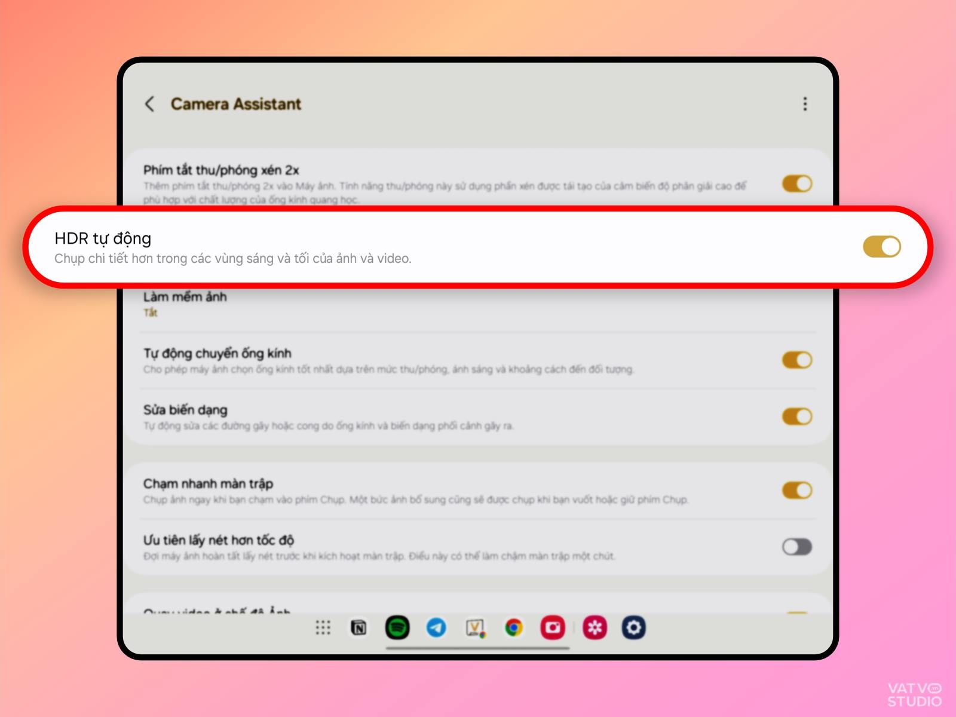Screen dimensions: 956x717
Task: Disable Phím tắt thu/phóng xén 2x switch
Action: click(797, 183)
